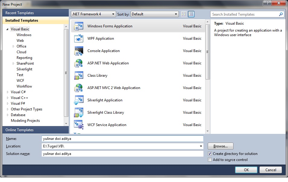Image resolution: width=288 pixels, height=182 pixels.
Task: Expand the Visual C# tree node
Action: pos(8,92)
